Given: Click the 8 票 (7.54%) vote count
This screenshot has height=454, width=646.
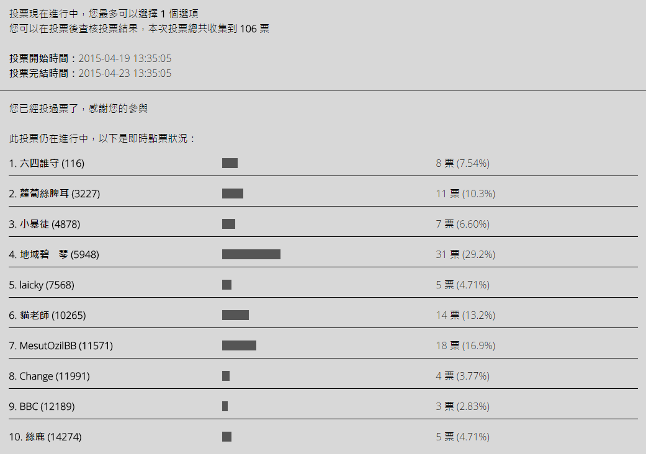Looking at the screenshot, I should point(462,163).
